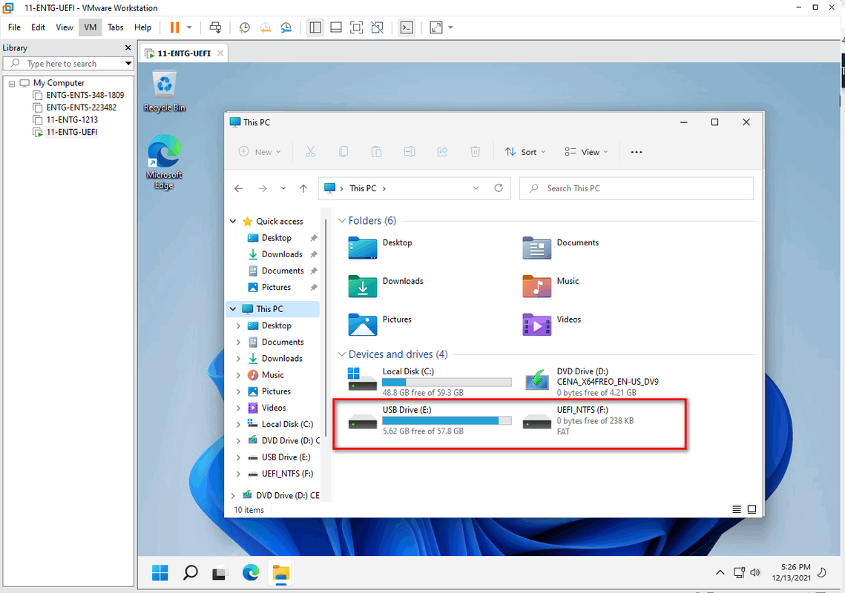845x593 pixels.
Task: Click the Cut scissors icon
Action: (310, 152)
